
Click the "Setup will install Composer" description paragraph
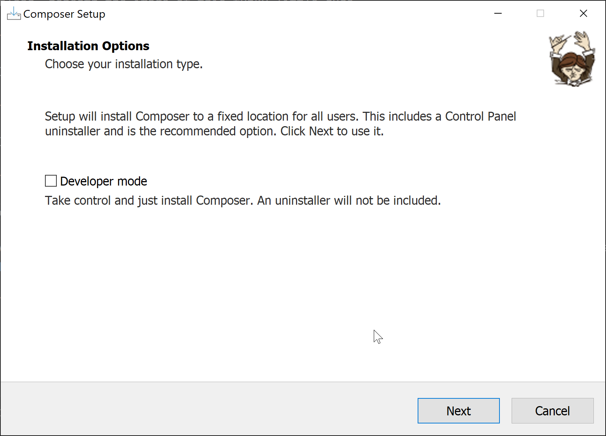pyautogui.click(x=280, y=124)
